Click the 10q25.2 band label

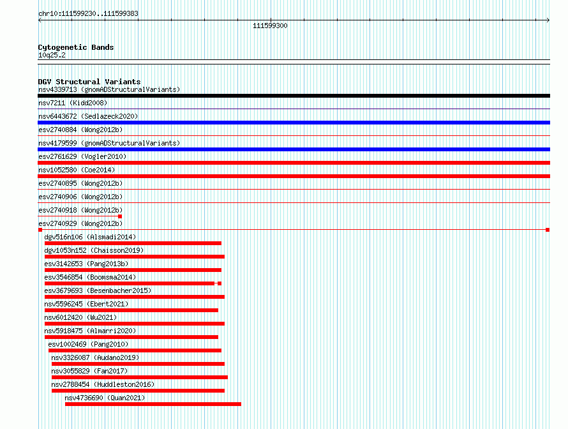52,55
